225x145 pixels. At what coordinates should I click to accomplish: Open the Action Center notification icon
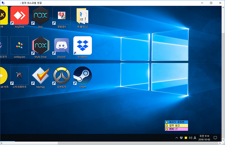[215, 138]
